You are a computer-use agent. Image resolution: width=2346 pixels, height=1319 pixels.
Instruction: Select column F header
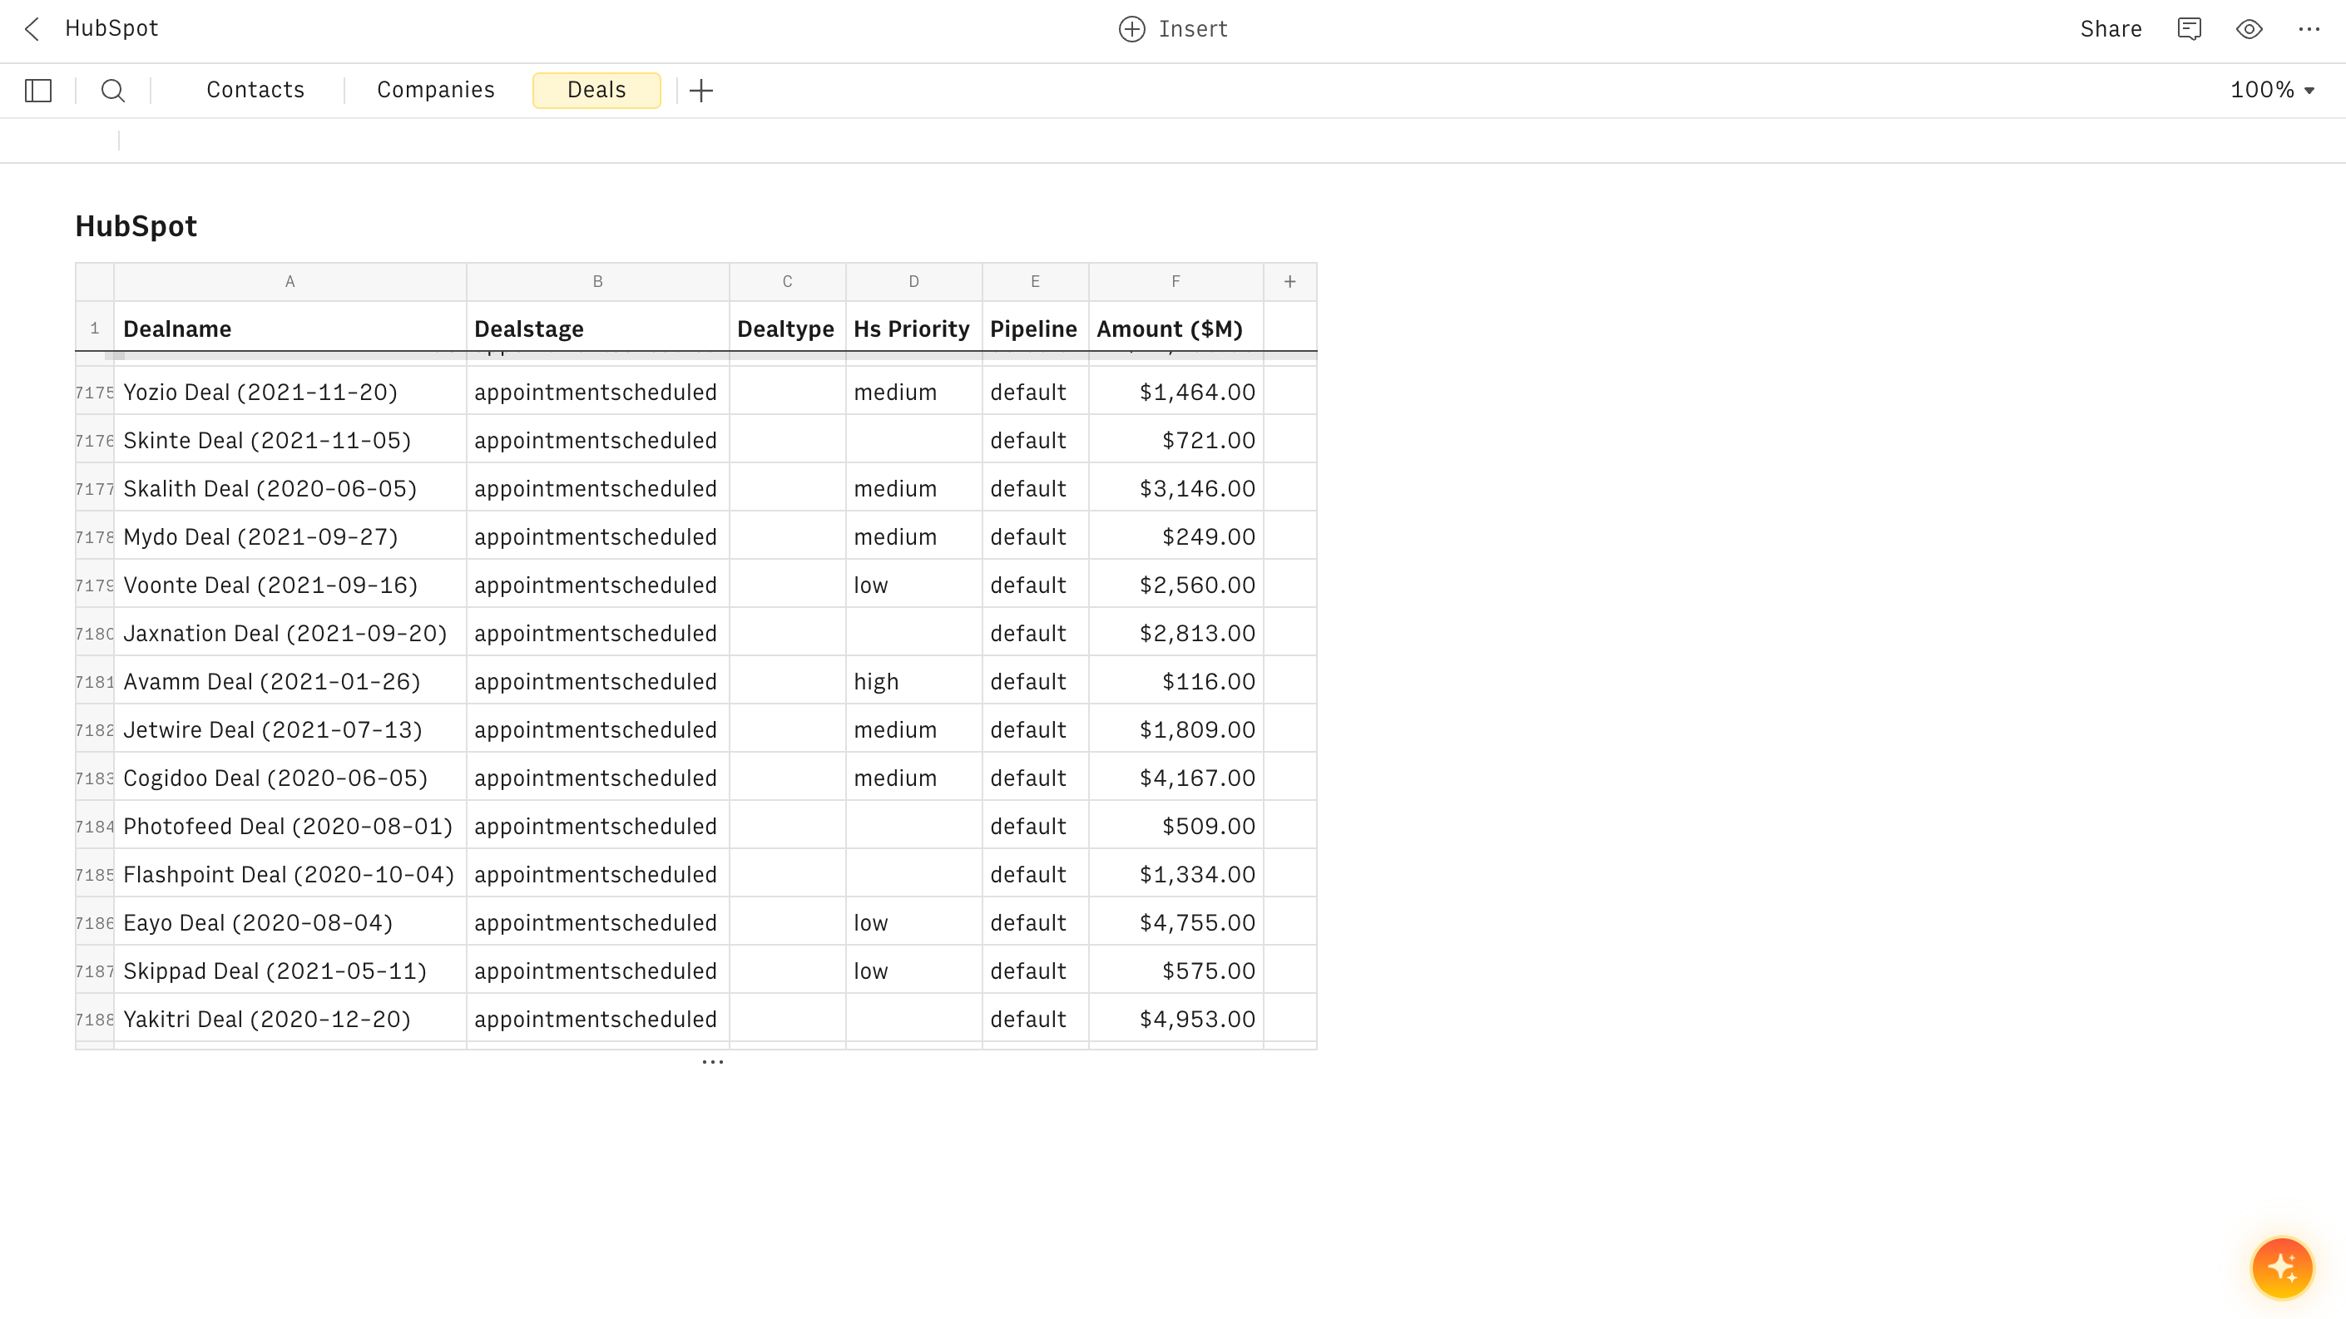click(1175, 282)
